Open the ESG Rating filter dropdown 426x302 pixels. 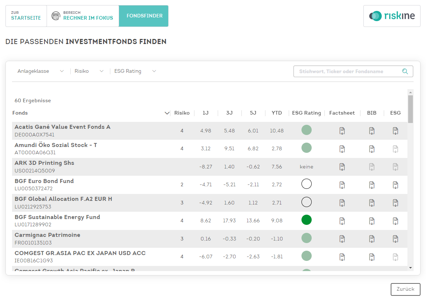point(135,71)
